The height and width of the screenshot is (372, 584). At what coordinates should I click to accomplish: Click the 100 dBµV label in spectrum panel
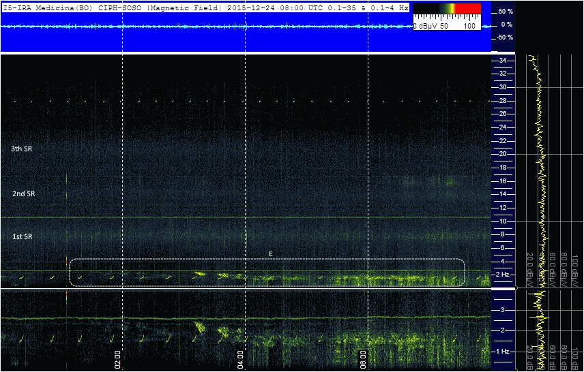click(x=576, y=264)
